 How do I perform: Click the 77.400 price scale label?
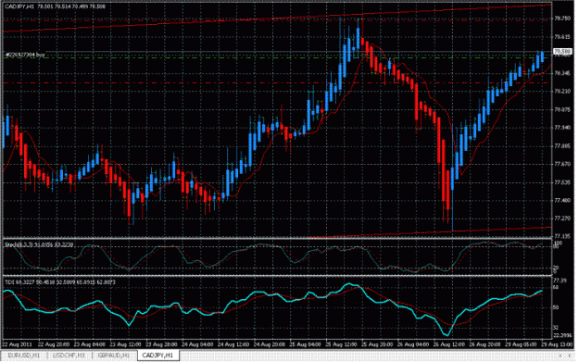point(562,200)
